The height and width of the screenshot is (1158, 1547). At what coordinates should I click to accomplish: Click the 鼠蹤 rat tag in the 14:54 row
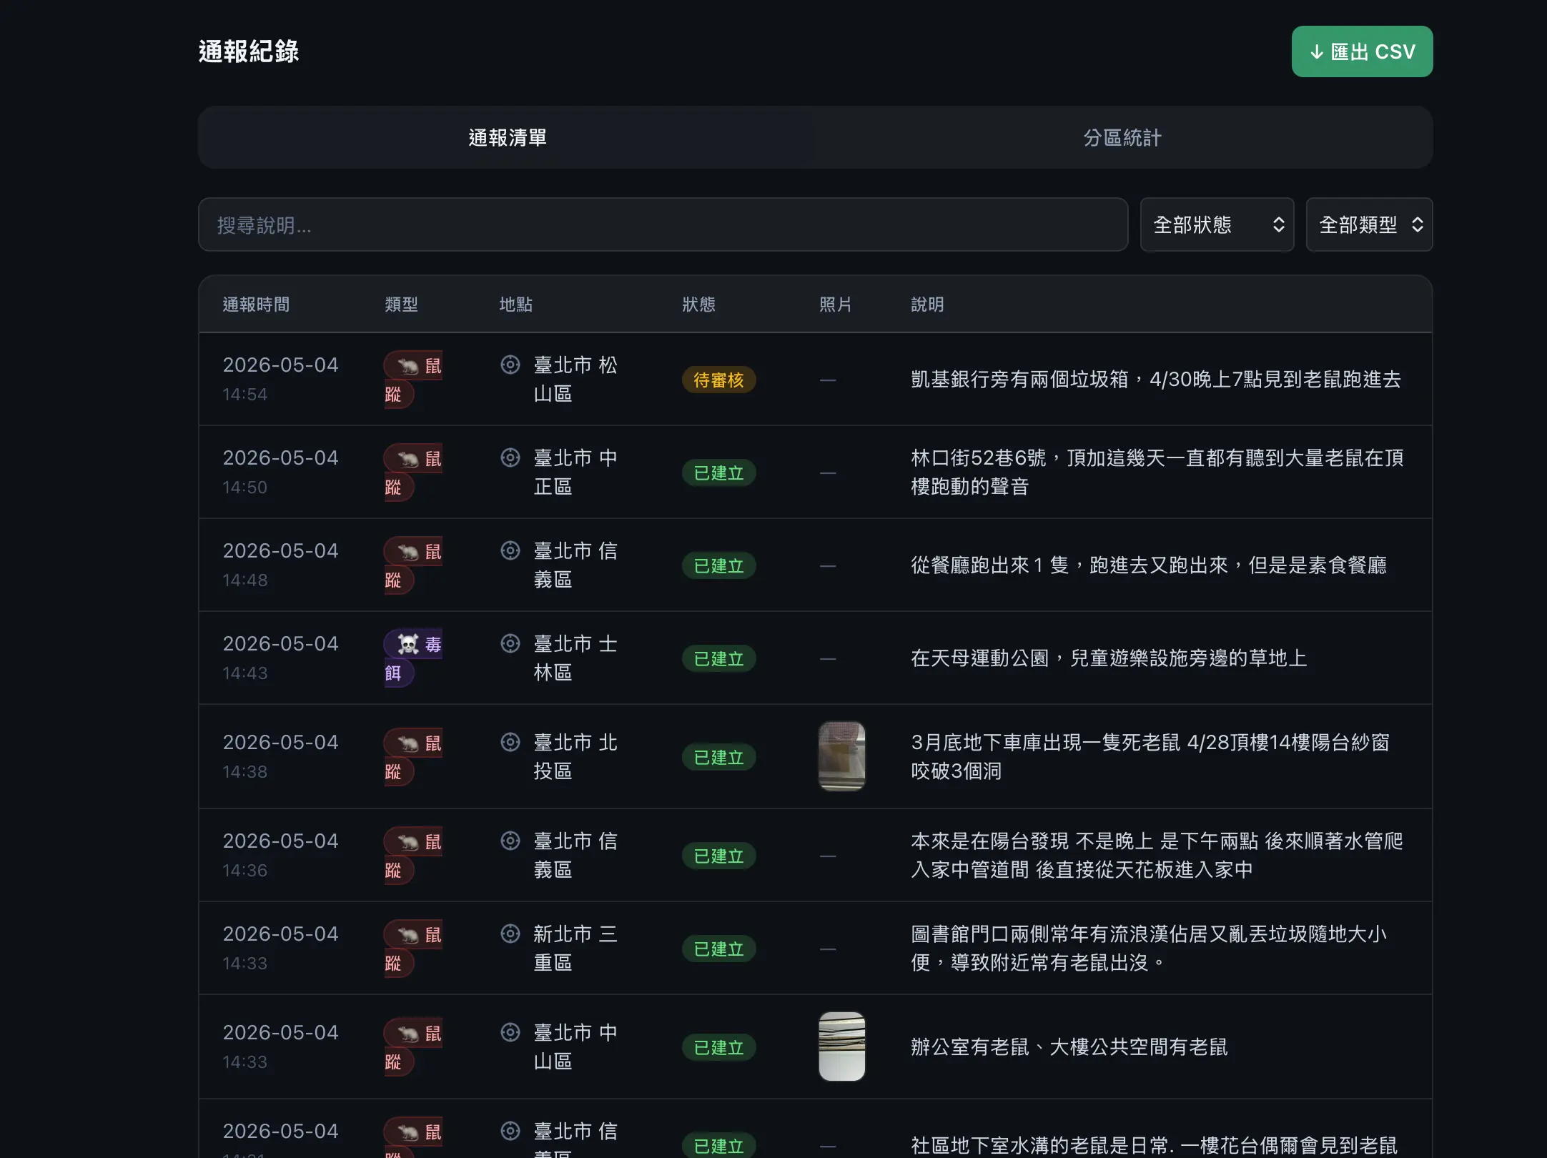coord(413,380)
